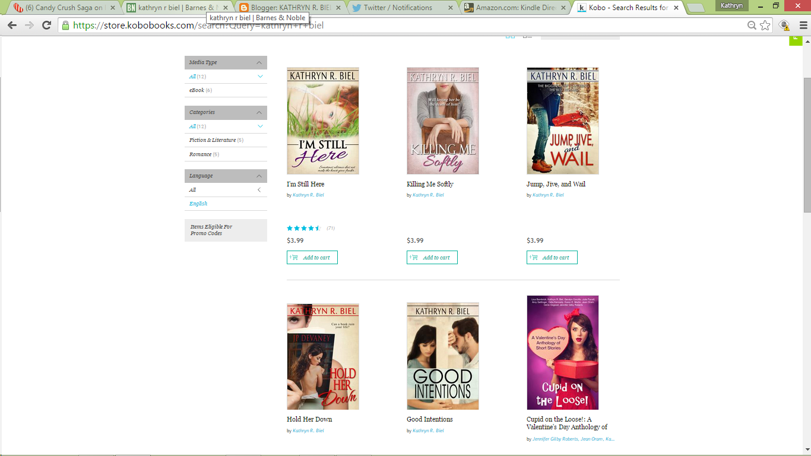Click the I'm Still Here title link
The image size is (811, 456).
pyautogui.click(x=306, y=184)
